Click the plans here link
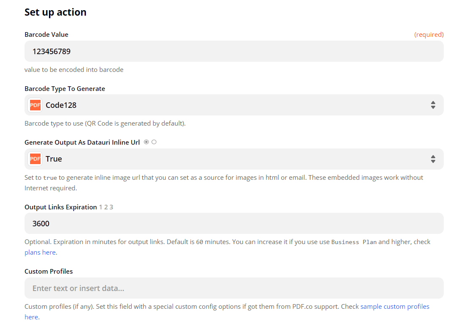The image size is (467, 324). tap(40, 252)
